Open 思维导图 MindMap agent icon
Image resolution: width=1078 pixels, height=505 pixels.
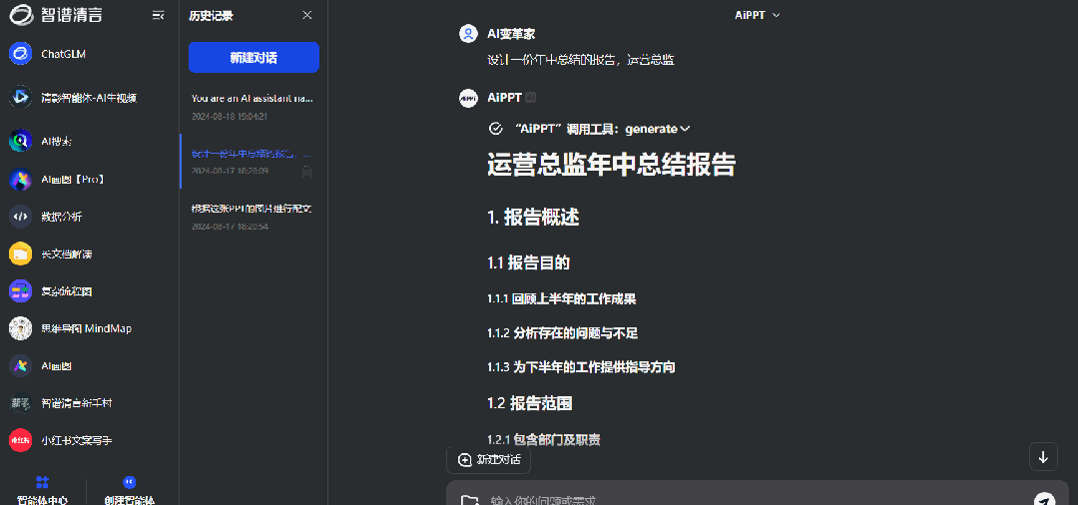tap(21, 328)
